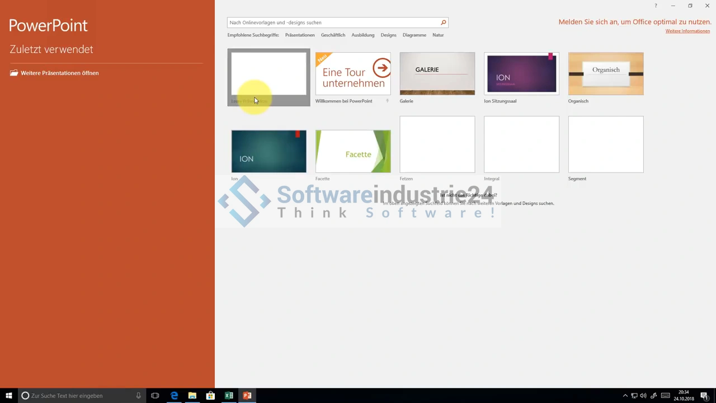The height and width of the screenshot is (403, 716).
Task: Open Microsoft Edge from the taskbar
Action: (174, 396)
